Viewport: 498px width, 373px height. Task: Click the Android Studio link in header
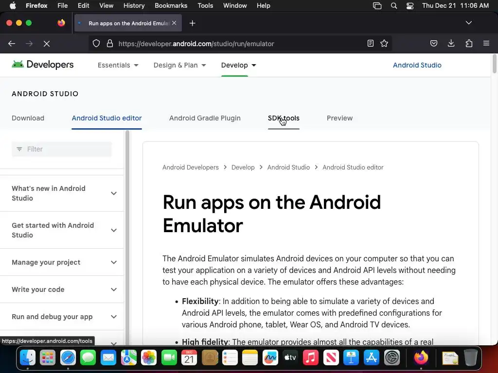[x=417, y=65]
